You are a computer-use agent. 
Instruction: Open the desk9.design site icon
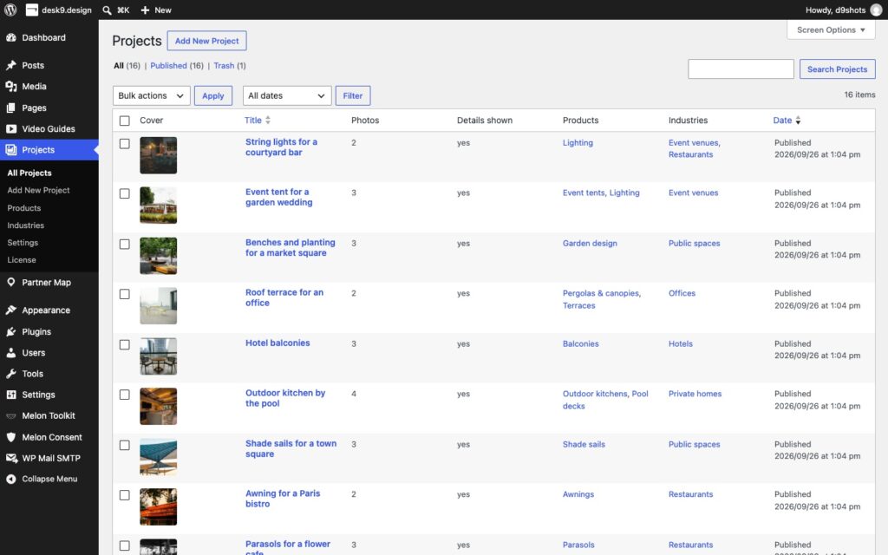(x=32, y=10)
